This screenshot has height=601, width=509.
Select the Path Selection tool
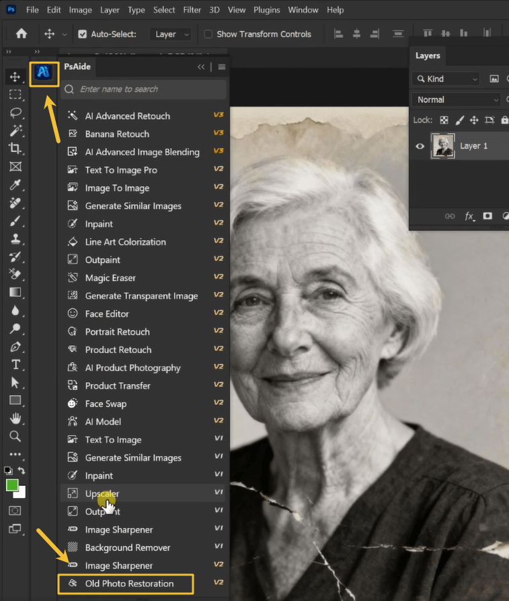(15, 382)
